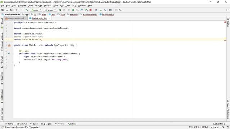The width and height of the screenshot is (230, 129).
Task: Stop the running app with red square
Action: click(91, 10)
